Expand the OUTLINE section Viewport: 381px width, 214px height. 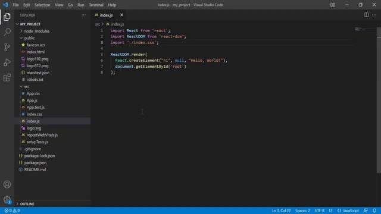coord(52,204)
